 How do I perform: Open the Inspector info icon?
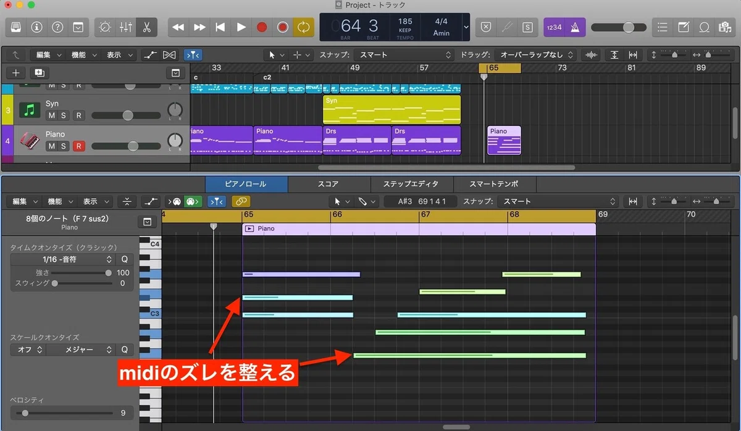[x=36, y=27]
